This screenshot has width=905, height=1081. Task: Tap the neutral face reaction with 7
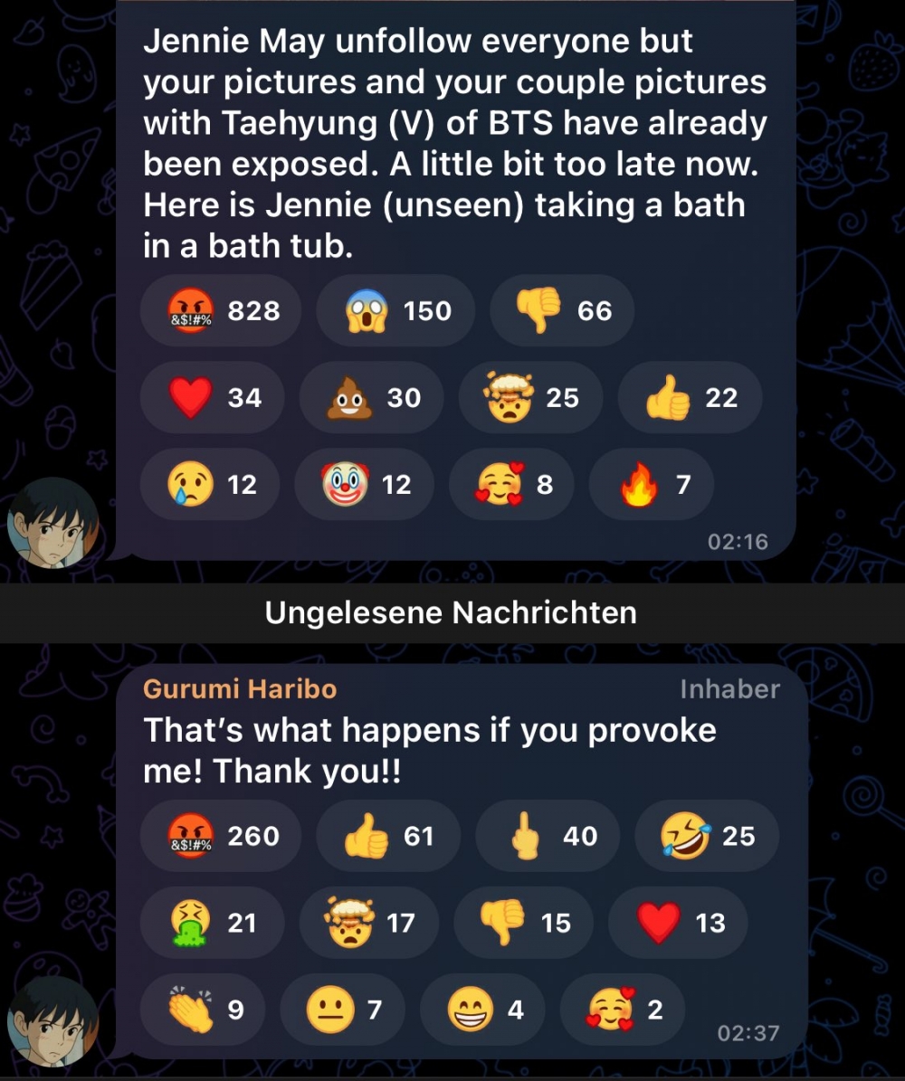(343, 1010)
